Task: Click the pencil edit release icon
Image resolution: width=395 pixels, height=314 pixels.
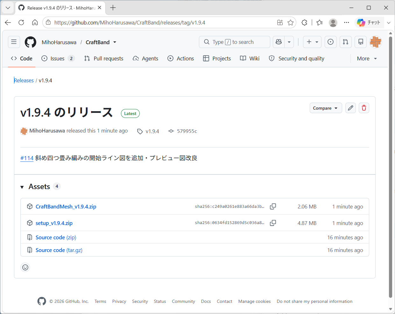Action: 350,108
